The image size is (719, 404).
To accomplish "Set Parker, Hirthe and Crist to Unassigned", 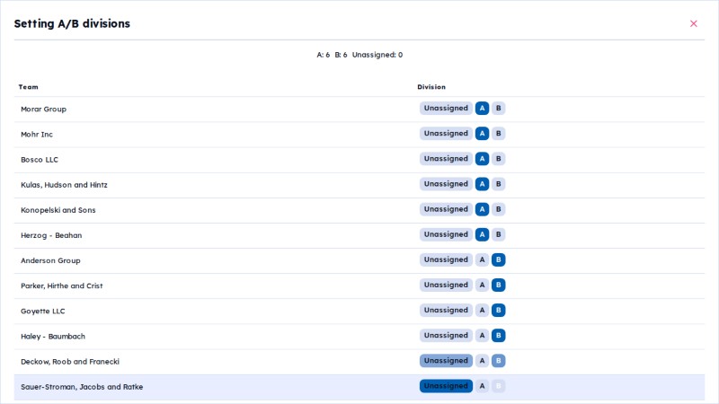I will [446, 285].
